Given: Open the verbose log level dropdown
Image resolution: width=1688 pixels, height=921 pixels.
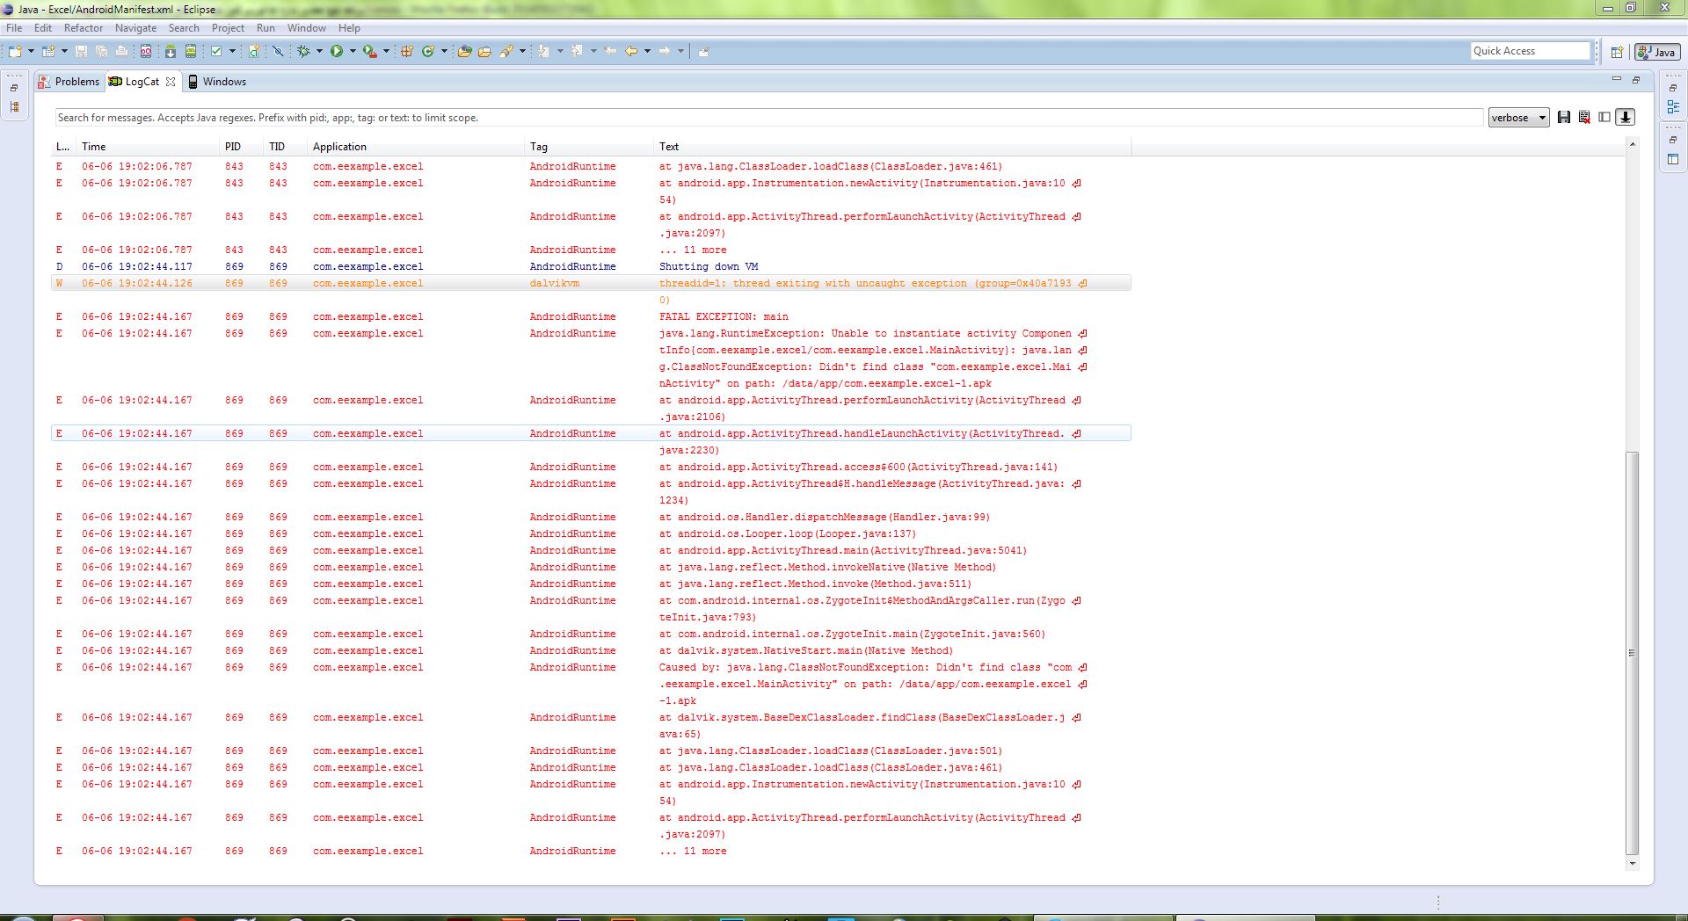Looking at the screenshot, I should 1518,118.
